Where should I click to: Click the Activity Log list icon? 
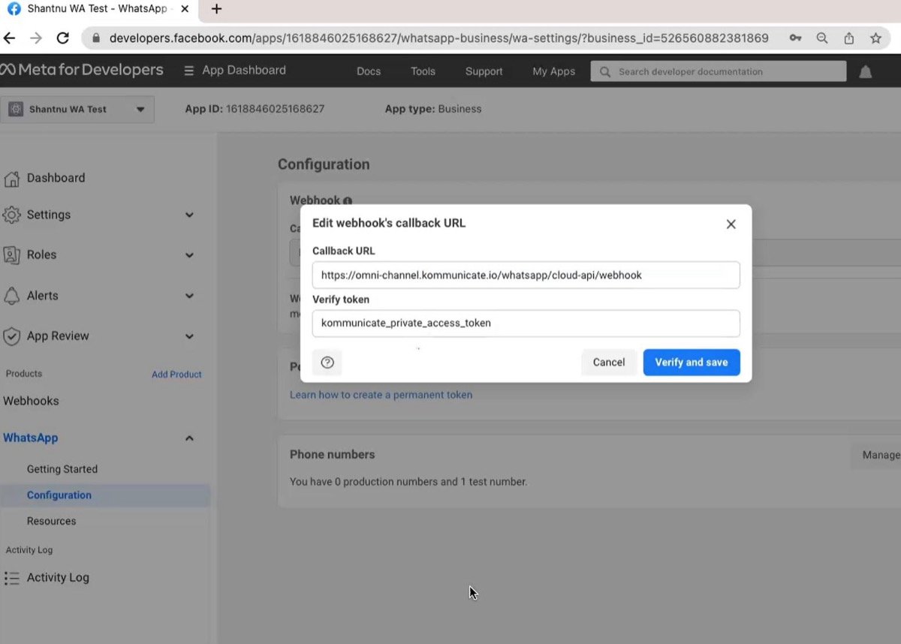11,578
